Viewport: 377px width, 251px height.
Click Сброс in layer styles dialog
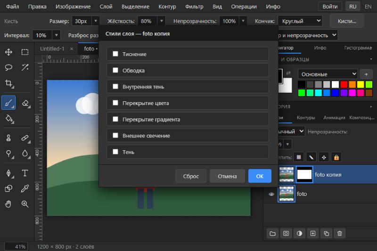pos(191,176)
